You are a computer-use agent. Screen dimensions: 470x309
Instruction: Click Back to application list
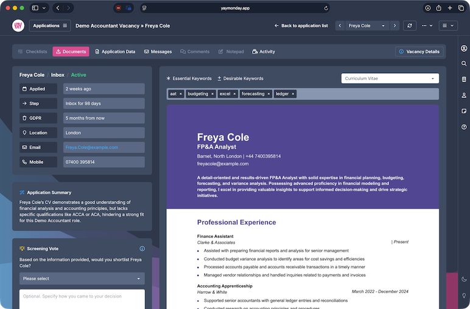coord(301,26)
